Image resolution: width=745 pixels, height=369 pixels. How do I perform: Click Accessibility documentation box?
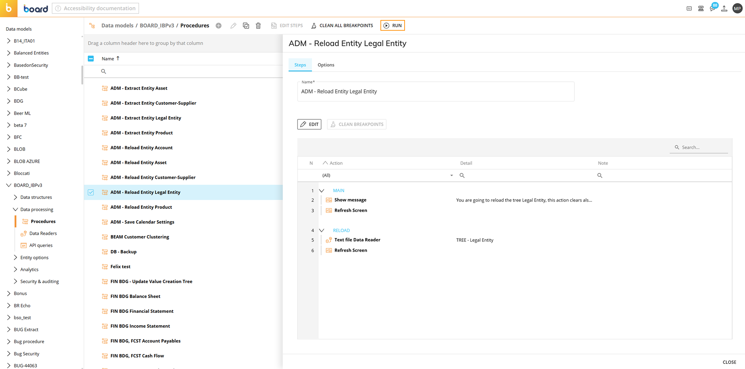tap(95, 8)
